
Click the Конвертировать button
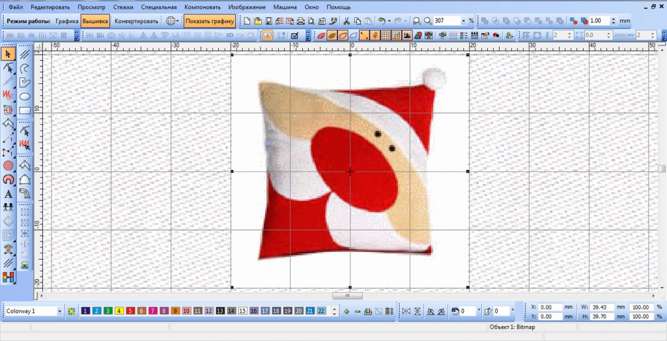pyautogui.click(x=137, y=21)
